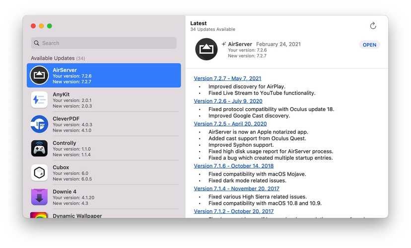
Task: Click the 'Fixed Live Stream to YouTube functionality.' note
Action: [262, 93]
